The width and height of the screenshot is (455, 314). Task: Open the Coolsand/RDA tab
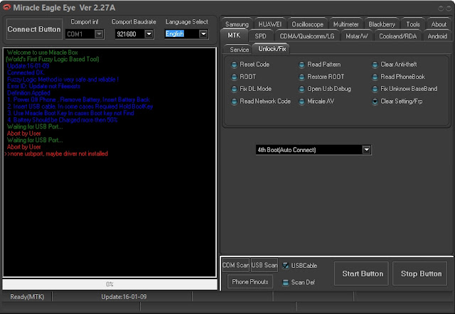[398, 36]
